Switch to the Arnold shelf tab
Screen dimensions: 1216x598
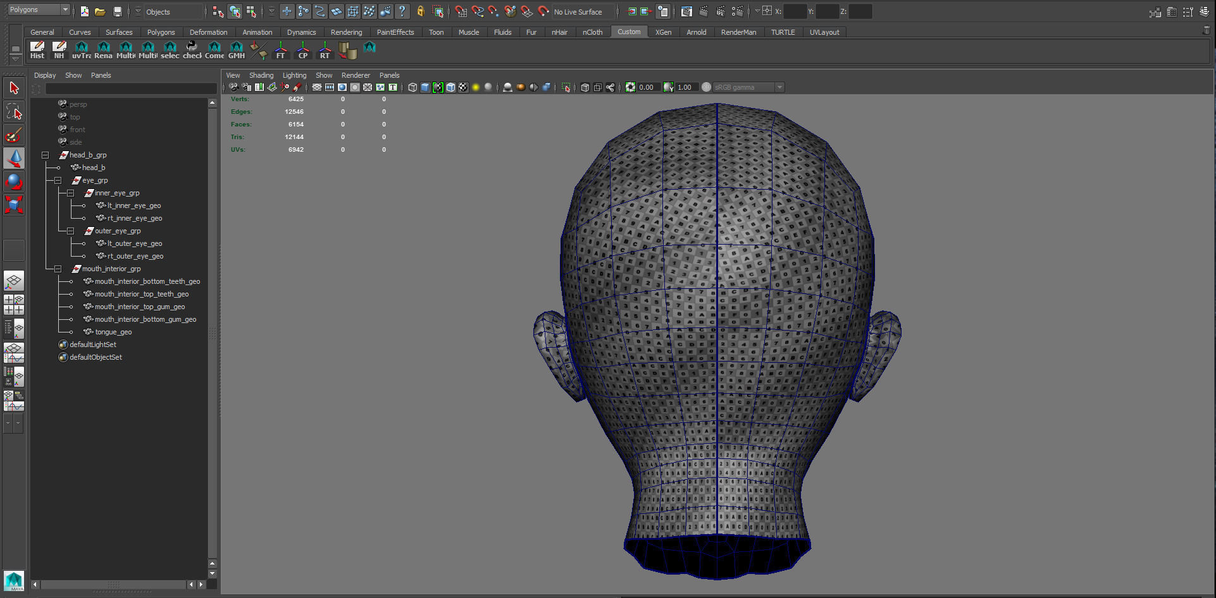pos(696,32)
